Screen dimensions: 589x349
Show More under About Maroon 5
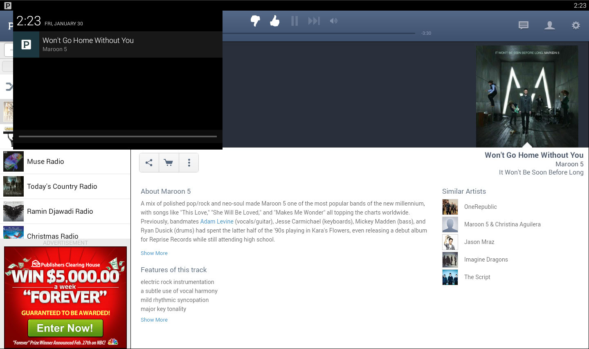click(154, 253)
